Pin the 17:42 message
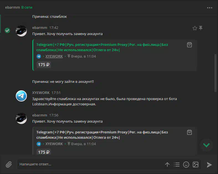Image resolution: width=218 pixels, height=174 pixels. (201, 28)
